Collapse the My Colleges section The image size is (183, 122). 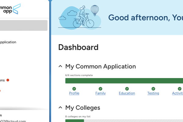point(60,108)
